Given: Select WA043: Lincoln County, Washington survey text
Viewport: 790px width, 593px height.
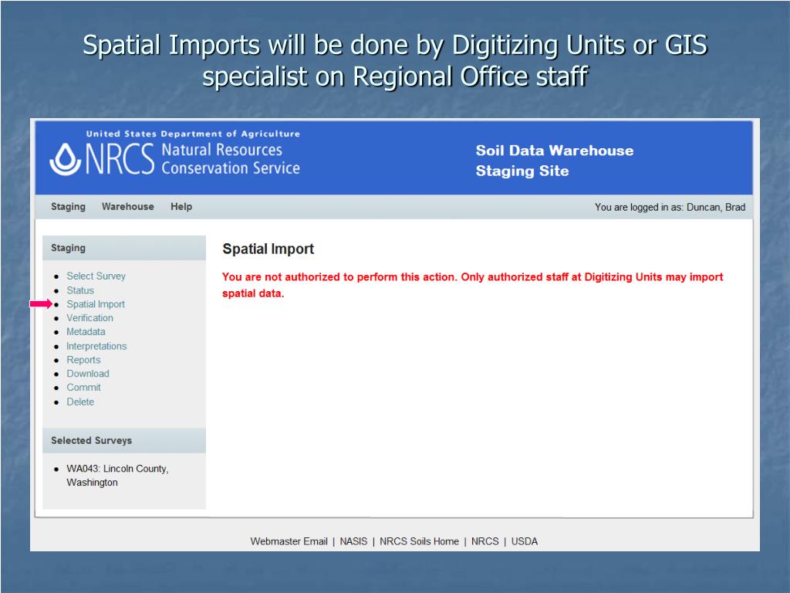Looking at the screenshot, I should (x=117, y=476).
